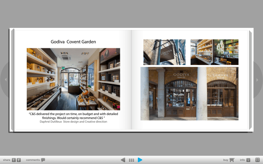263x164 pixels.
Task: Click the Godiva hanging sign photo
Action: pos(164,52)
